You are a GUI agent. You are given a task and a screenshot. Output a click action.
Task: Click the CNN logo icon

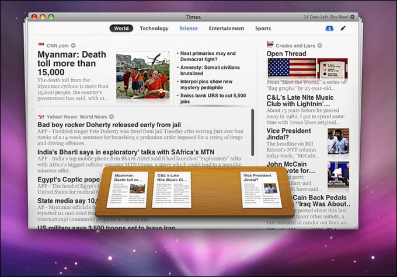tap(41, 44)
